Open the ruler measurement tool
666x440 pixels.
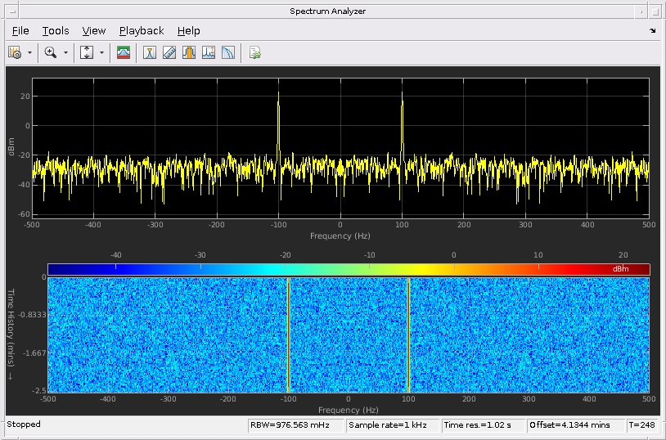(x=169, y=52)
